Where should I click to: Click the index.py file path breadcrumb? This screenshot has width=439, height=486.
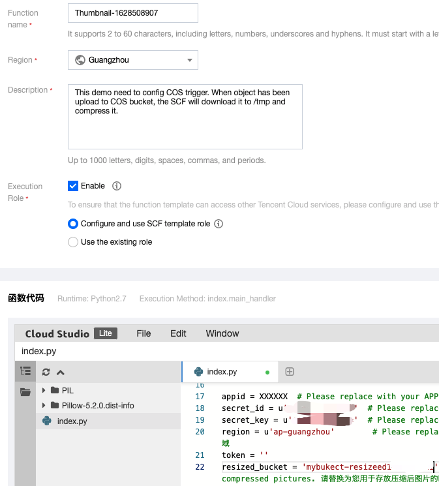click(x=38, y=351)
